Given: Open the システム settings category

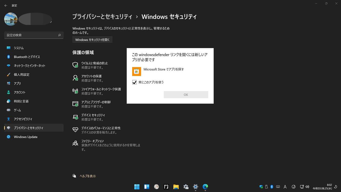Looking at the screenshot, I should [x=34, y=48].
